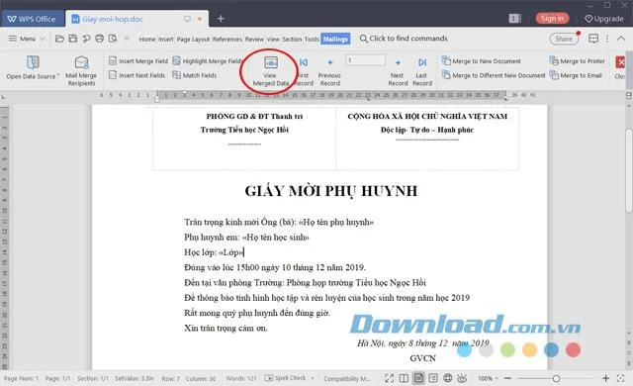Go to Next Record
The image size is (633, 386).
398,71
